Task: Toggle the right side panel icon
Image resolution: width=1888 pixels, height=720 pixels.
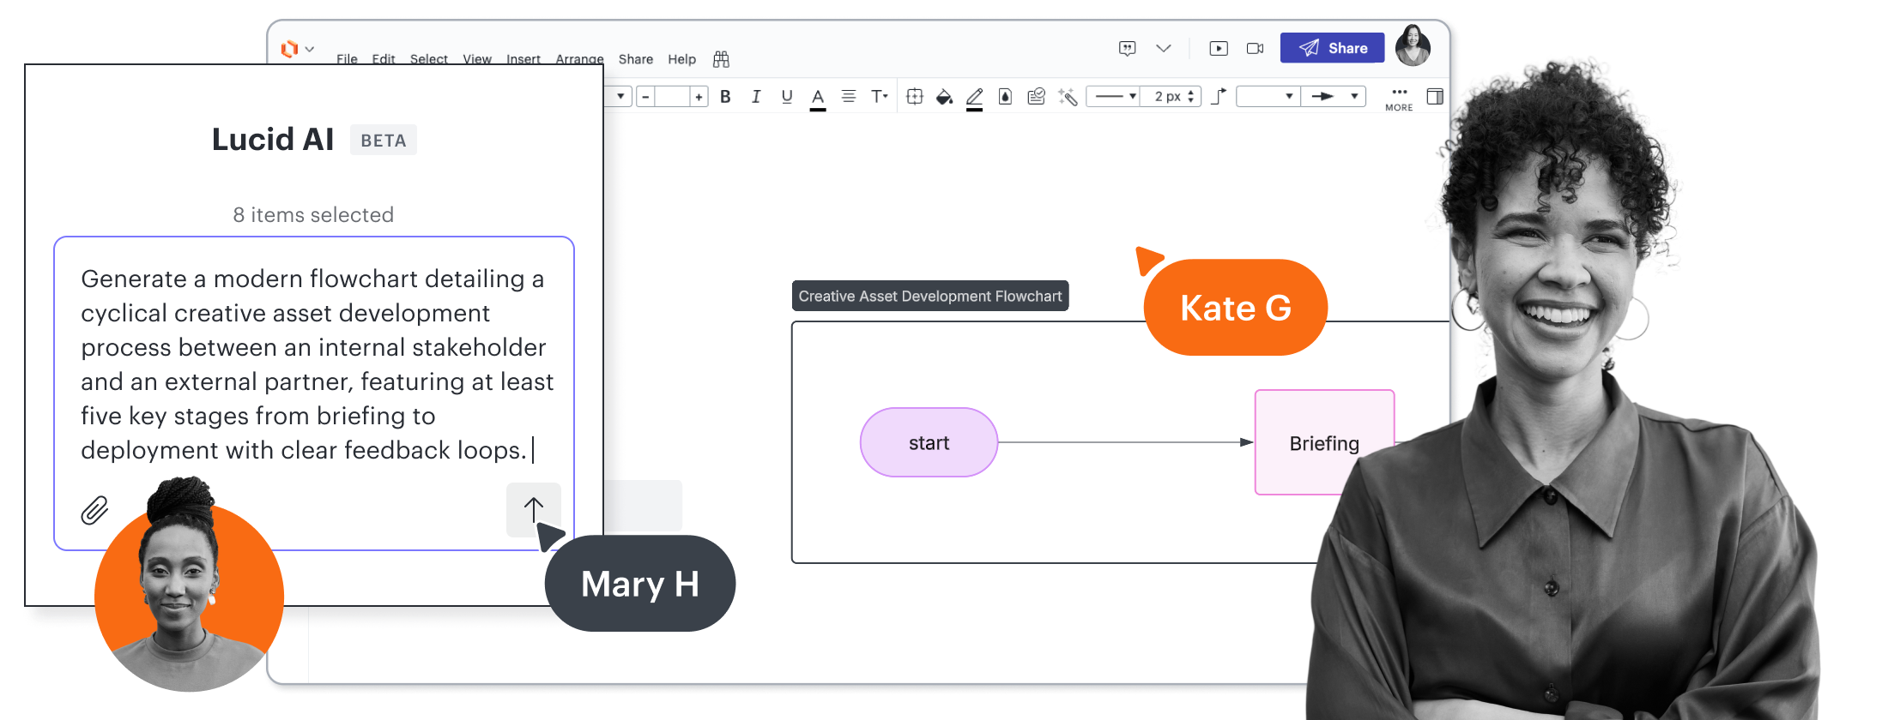Action: point(1434,97)
